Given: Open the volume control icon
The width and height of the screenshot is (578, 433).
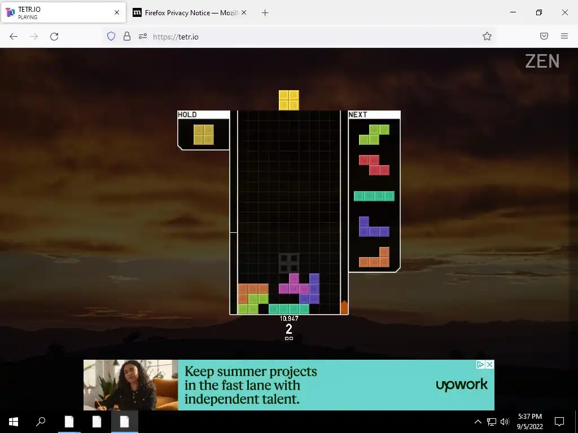Looking at the screenshot, I should pyautogui.click(x=505, y=422).
